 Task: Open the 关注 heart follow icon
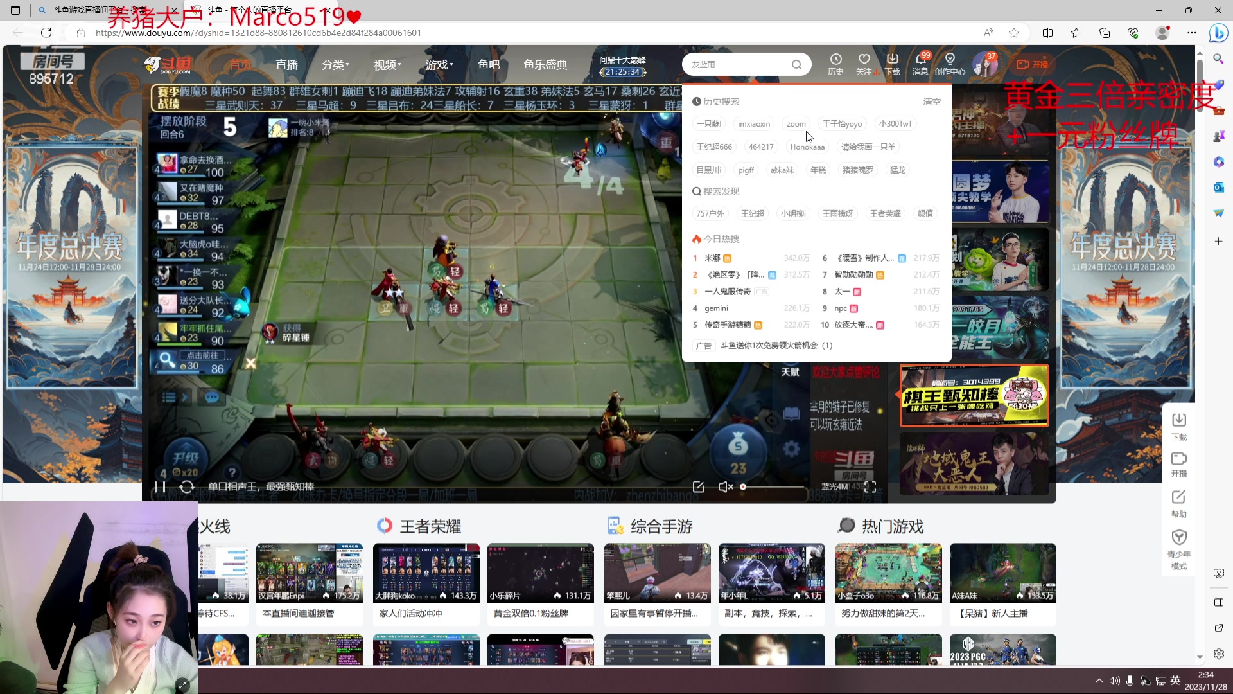point(864,59)
